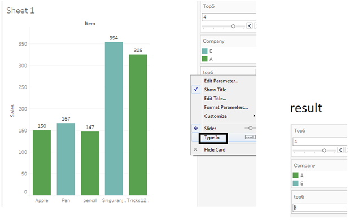
Task: Open Edit Parameter... from context menu
Action: click(x=221, y=81)
